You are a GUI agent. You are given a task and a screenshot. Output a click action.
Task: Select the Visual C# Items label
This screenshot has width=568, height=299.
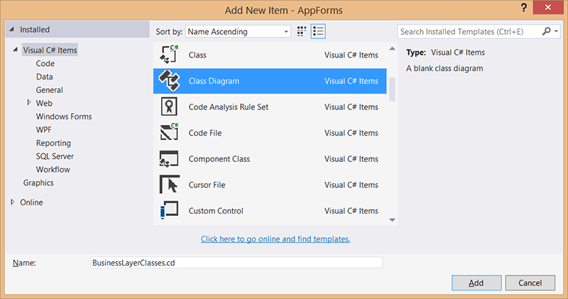coord(50,50)
